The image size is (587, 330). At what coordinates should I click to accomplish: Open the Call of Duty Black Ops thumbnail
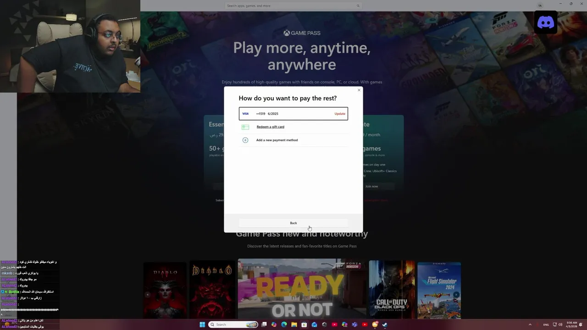click(391, 290)
